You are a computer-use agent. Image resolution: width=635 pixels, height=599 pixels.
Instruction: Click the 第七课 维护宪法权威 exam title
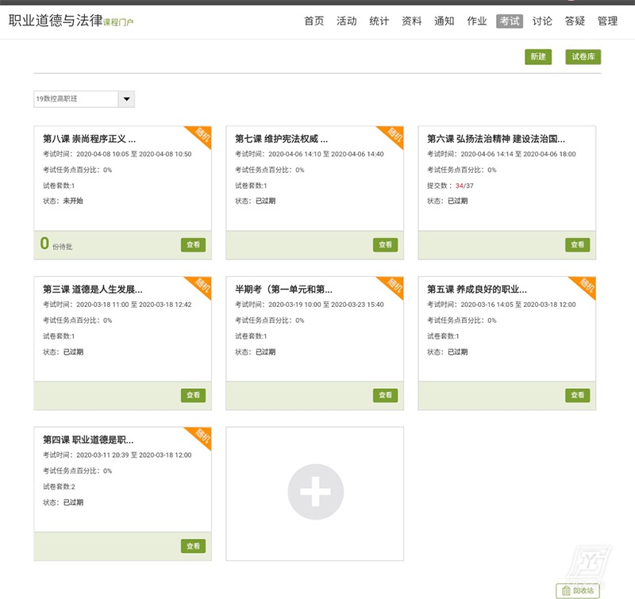[281, 139]
